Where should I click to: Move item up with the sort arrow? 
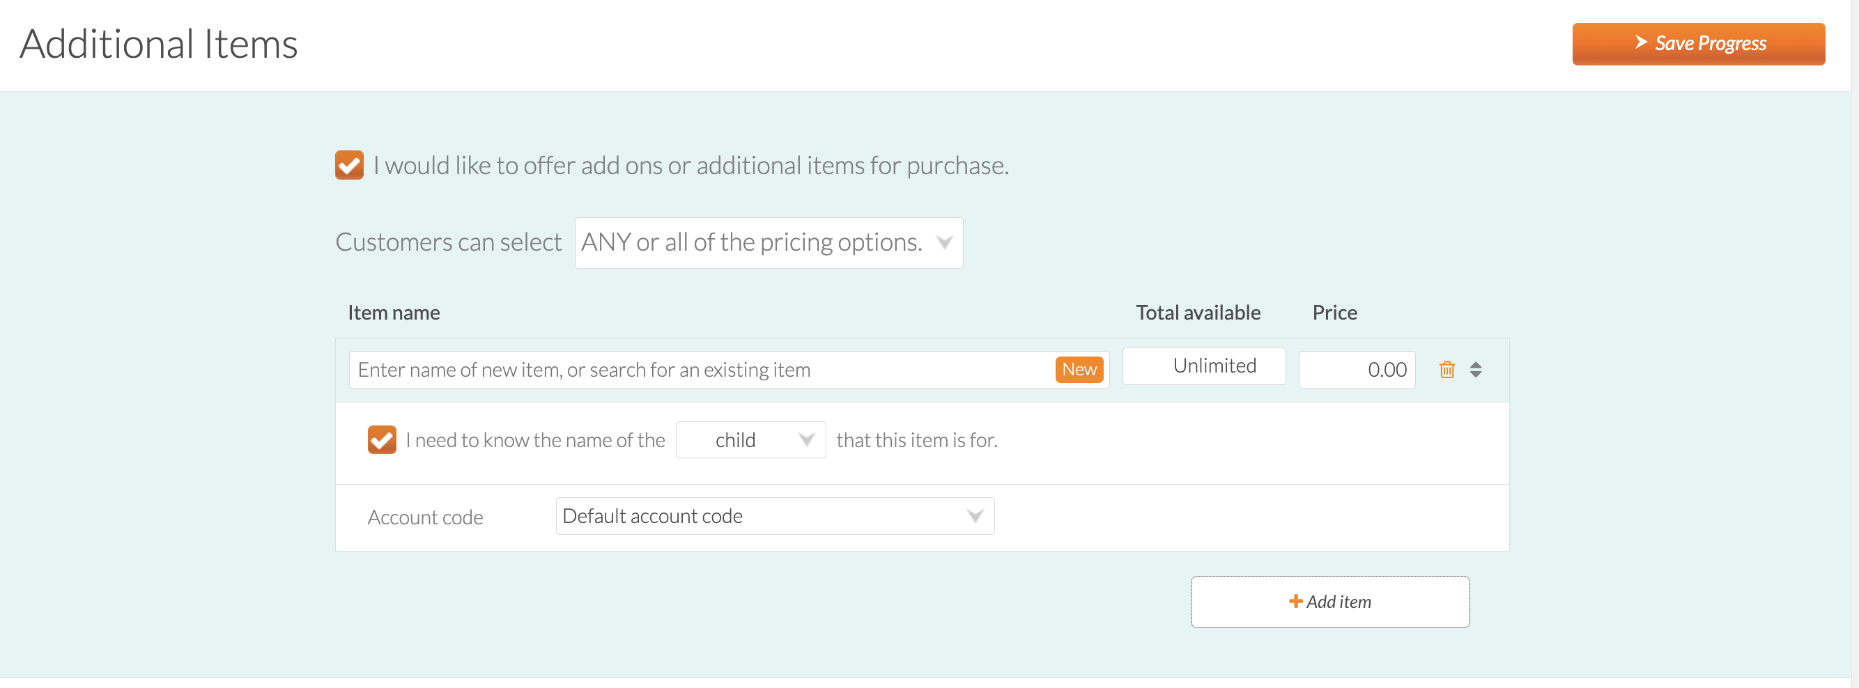(1475, 365)
